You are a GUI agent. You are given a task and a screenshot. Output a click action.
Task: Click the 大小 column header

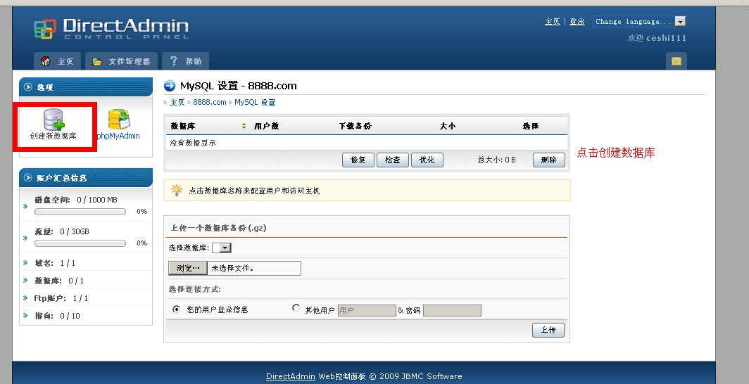(448, 127)
